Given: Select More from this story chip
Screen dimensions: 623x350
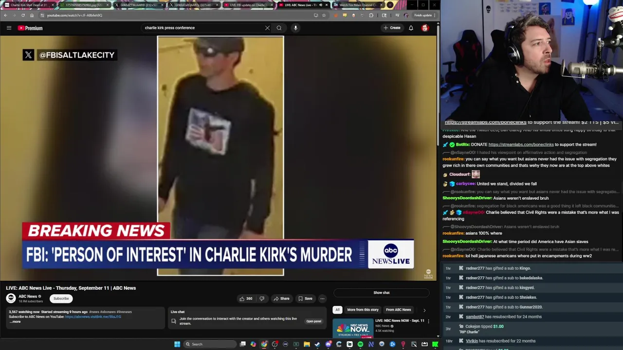Looking at the screenshot, I should tap(363, 310).
